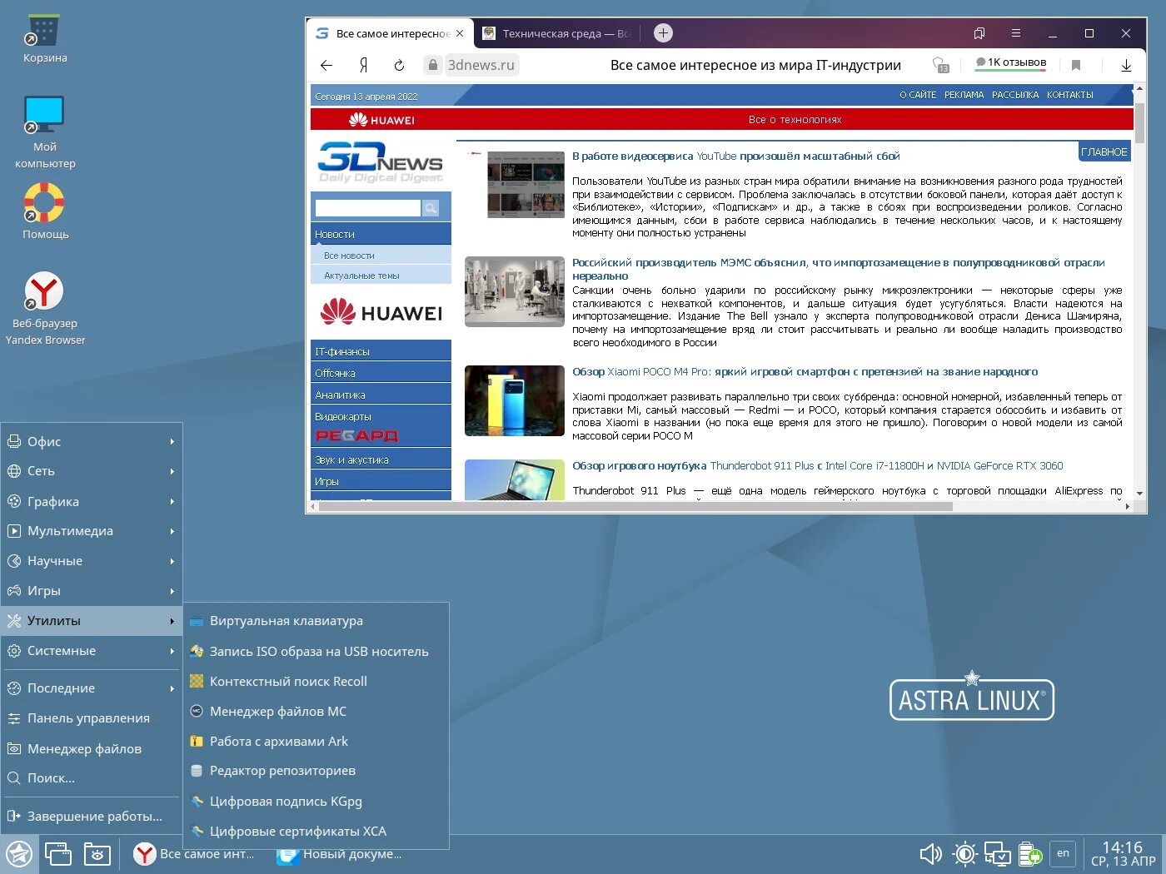The height and width of the screenshot is (874, 1166).
Task: Bookmark the current page
Action: 1076,65
